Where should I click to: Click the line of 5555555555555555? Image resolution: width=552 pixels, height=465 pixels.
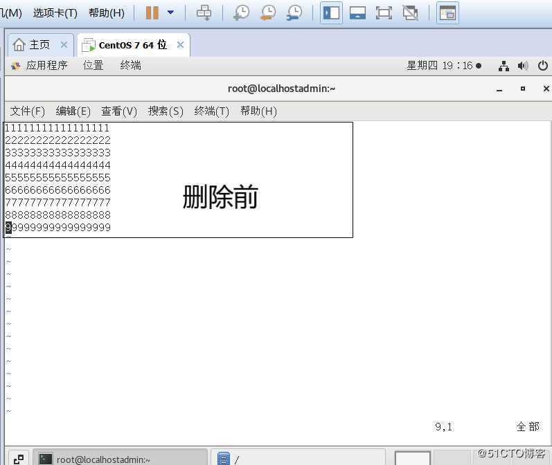click(x=57, y=178)
